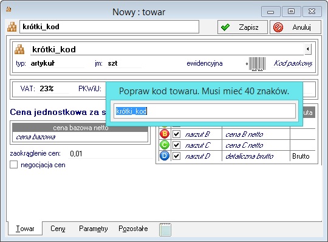Click the barcode icon
328x242 pixels.
click(x=257, y=64)
